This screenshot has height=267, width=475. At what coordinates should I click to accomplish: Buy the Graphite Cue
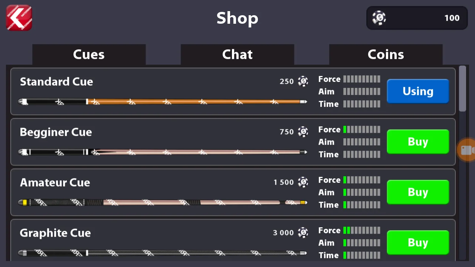coord(418,243)
